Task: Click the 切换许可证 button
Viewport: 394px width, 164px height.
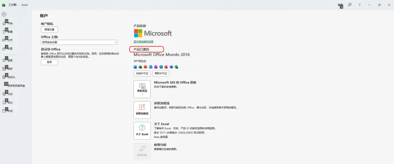Action: [x=142, y=74]
